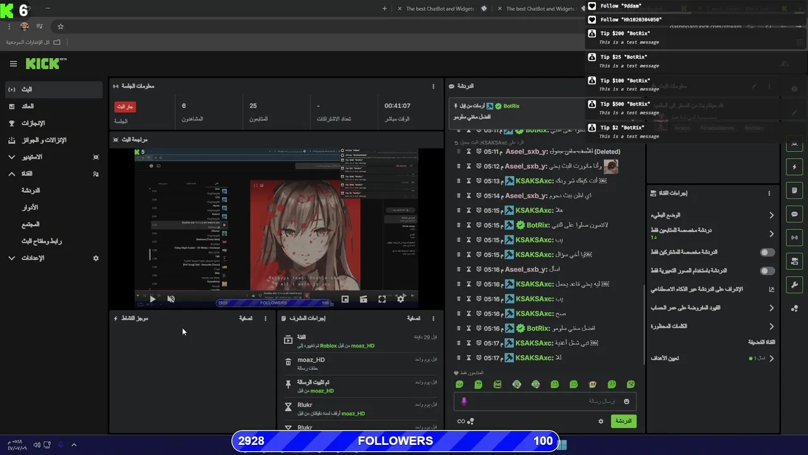Viewport: 808px width, 455px height.
Task: Click the chat bubble icon in right sidebar
Action: [794, 214]
